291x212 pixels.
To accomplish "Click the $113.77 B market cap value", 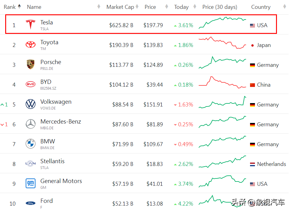I will click(x=121, y=65).
